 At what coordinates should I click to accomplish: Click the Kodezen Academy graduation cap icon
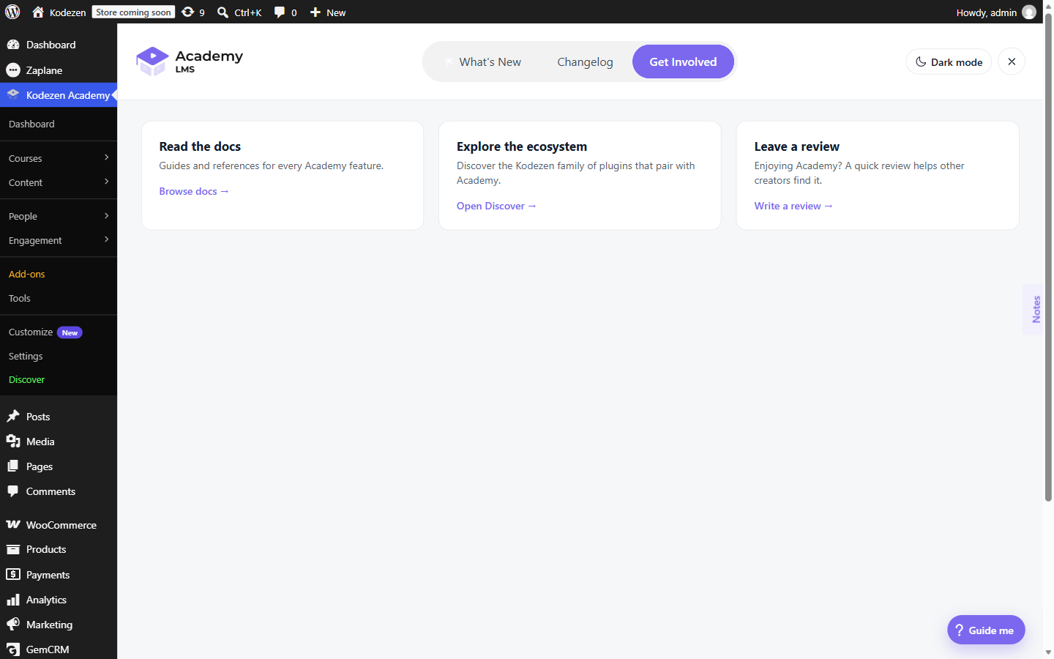coord(13,94)
